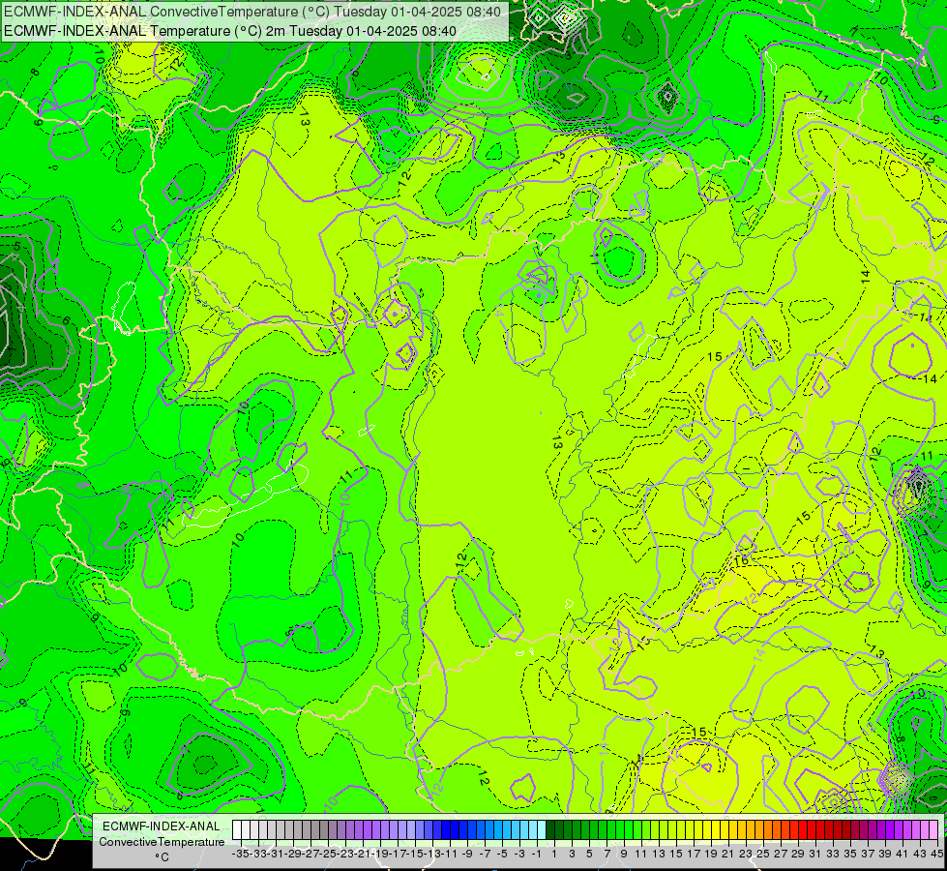947x871 pixels.
Task: Select the orange legend swatch above label 25
Action: point(759,830)
